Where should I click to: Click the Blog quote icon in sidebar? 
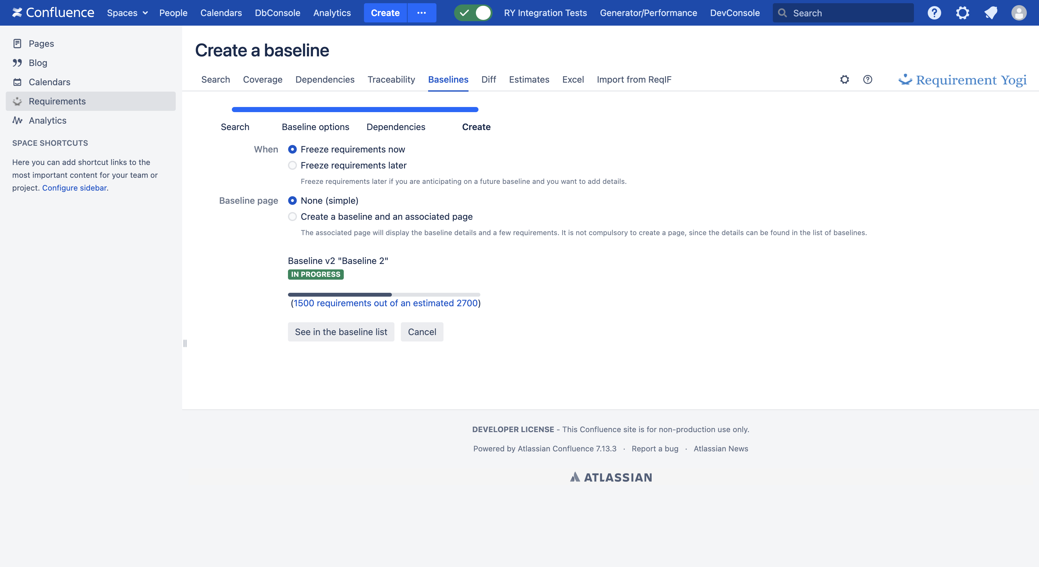17,63
